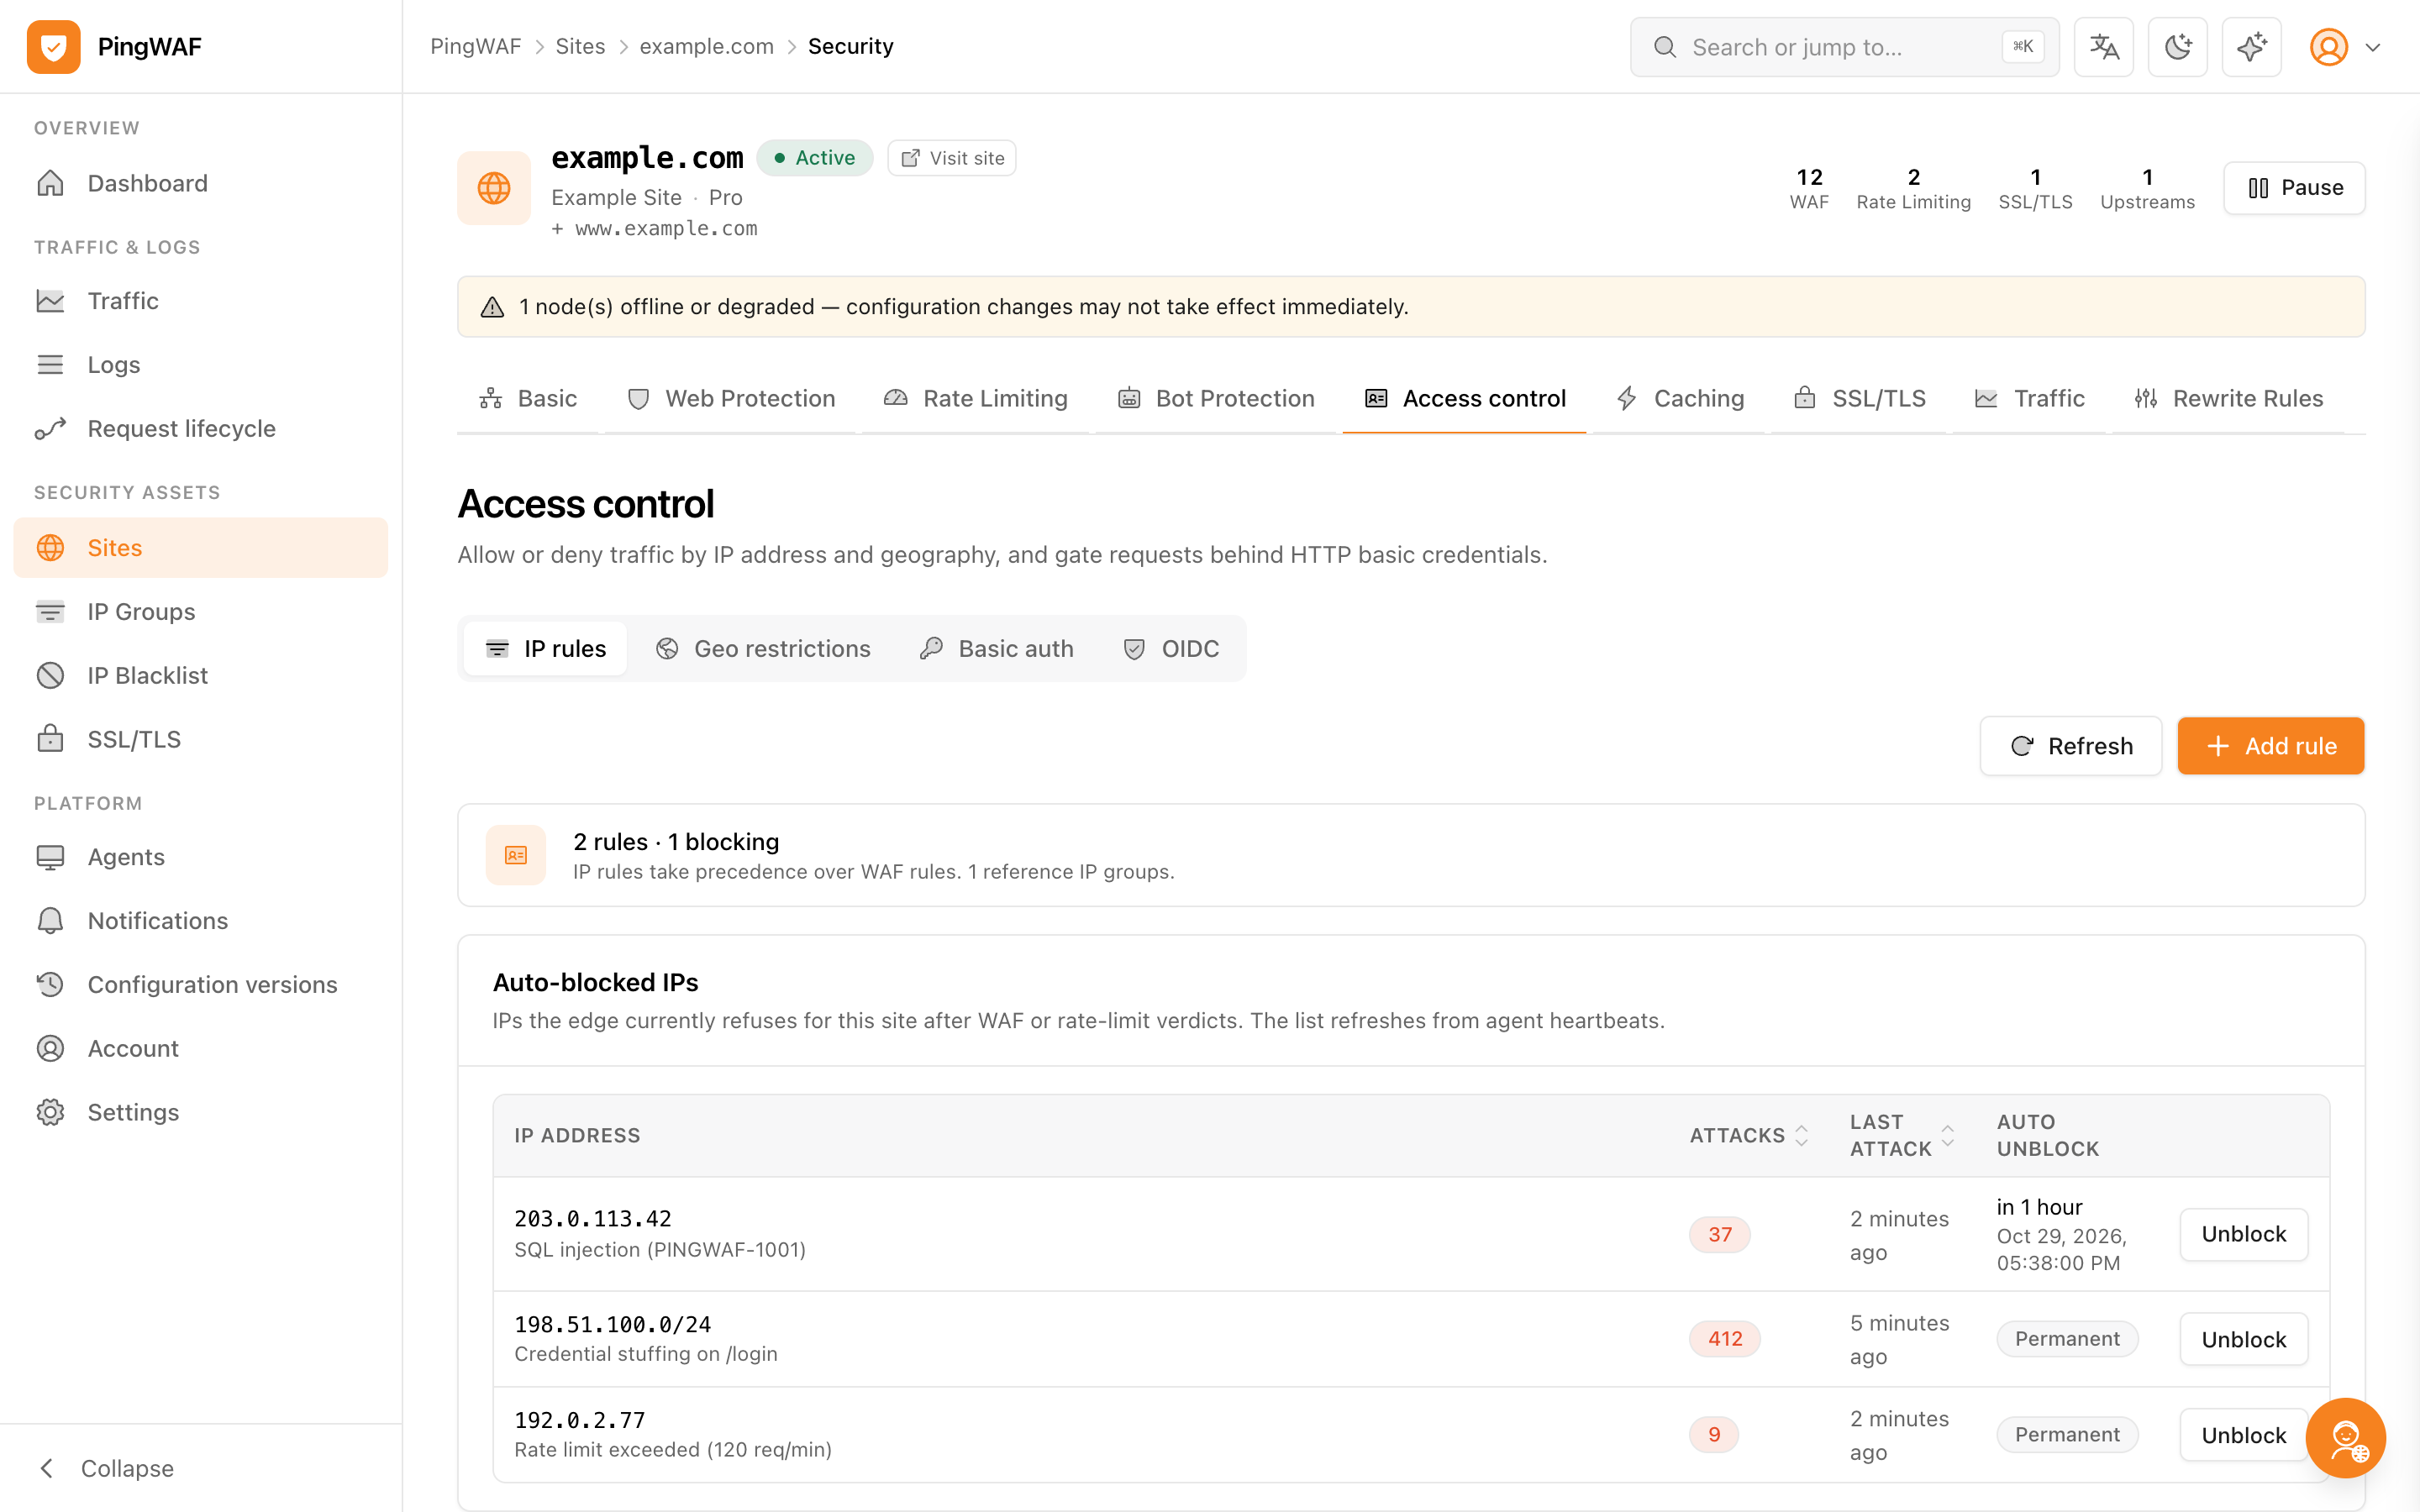Open Notifications bell in sidebar

pos(201,921)
